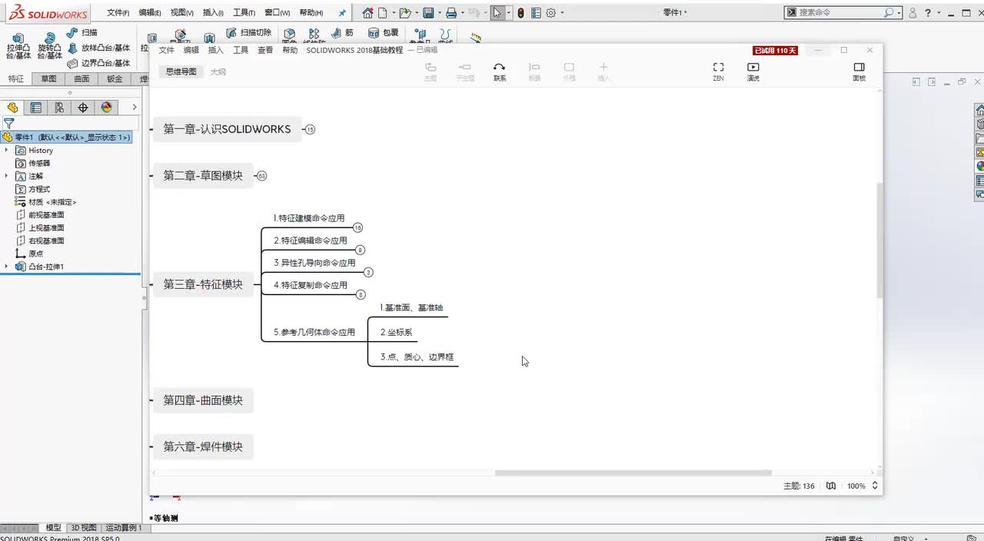Open the DisplayManager color ball tab
The height and width of the screenshot is (541, 984).
point(107,108)
